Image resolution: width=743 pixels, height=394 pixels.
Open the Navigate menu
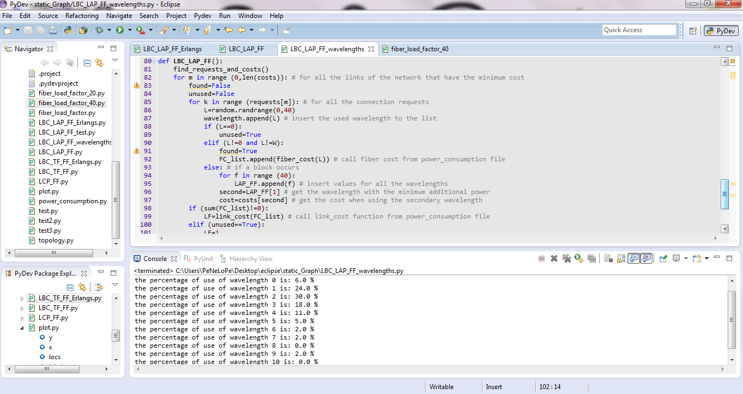click(x=119, y=16)
